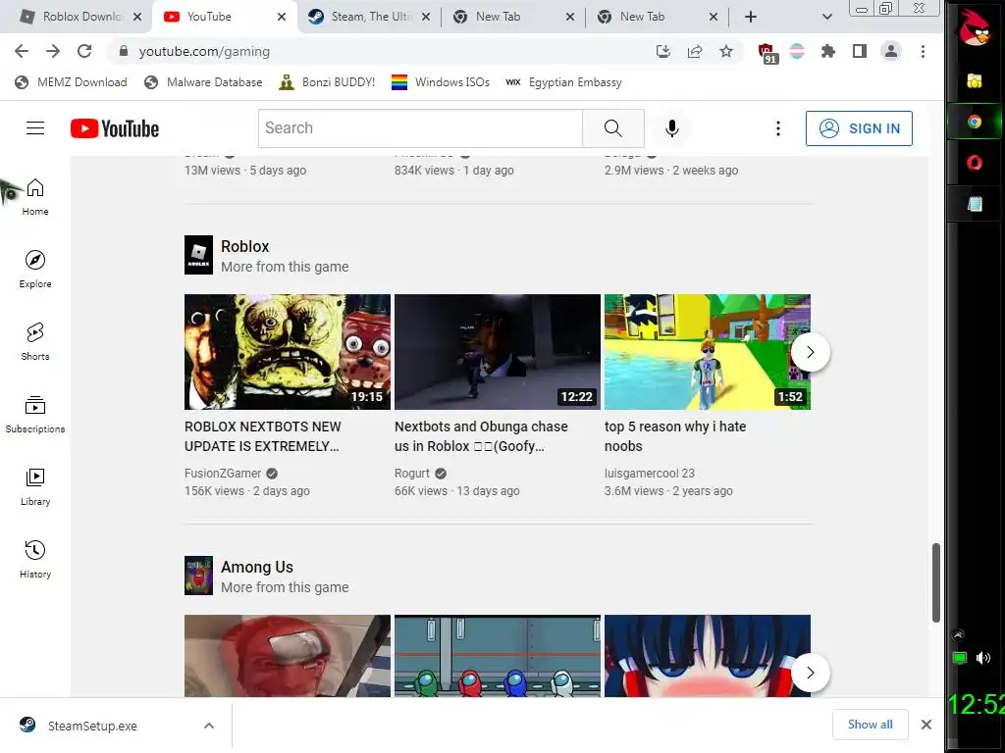Open luisgamercool 23 channel link
Viewport: 1005px width, 753px height.
650,474
